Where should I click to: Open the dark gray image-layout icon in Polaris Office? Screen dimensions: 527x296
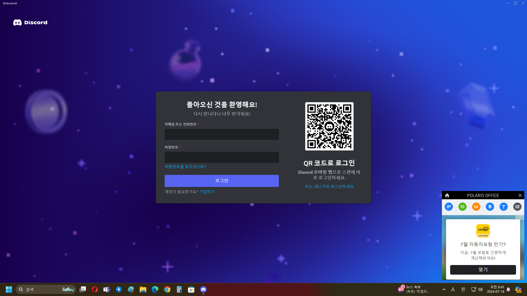(x=517, y=207)
